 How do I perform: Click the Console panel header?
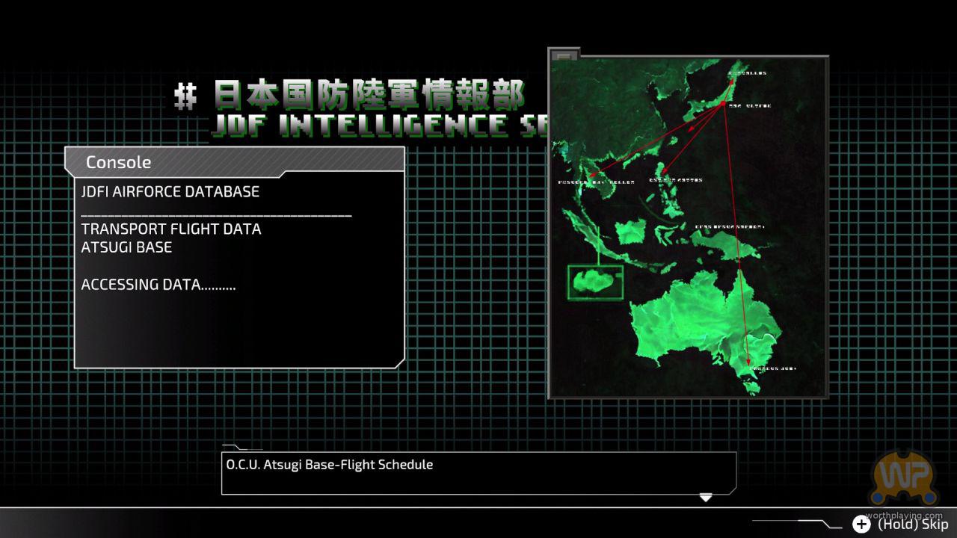(235, 162)
